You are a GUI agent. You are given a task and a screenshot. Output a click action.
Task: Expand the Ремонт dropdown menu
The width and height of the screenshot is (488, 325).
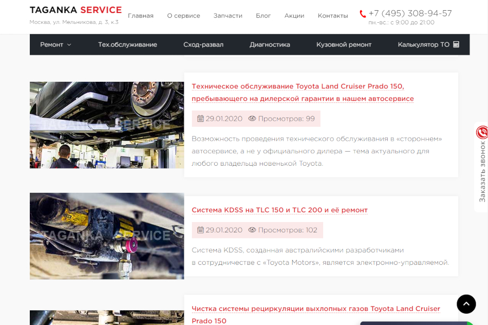coord(55,44)
